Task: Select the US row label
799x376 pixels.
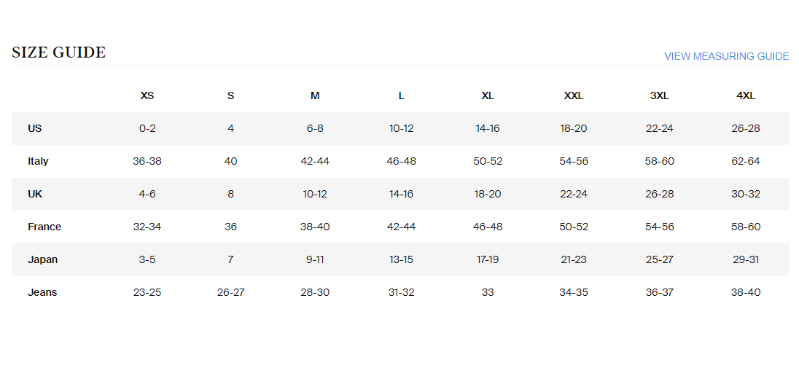Action: click(x=35, y=128)
